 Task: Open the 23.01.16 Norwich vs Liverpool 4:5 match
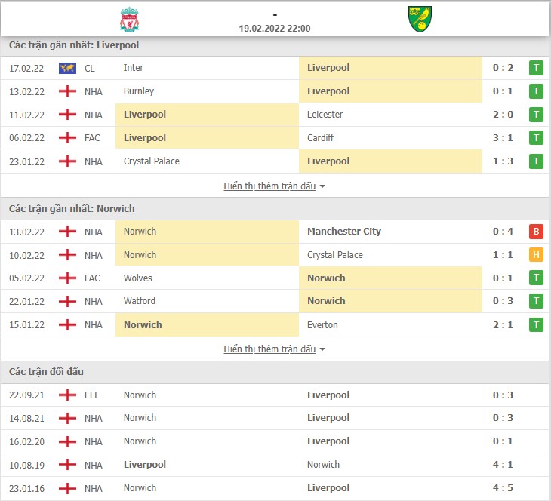pos(275,488)
